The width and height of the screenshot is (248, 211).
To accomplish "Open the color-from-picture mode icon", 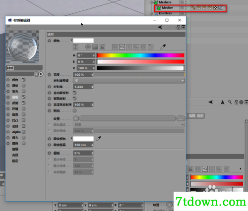I will 102,47.
